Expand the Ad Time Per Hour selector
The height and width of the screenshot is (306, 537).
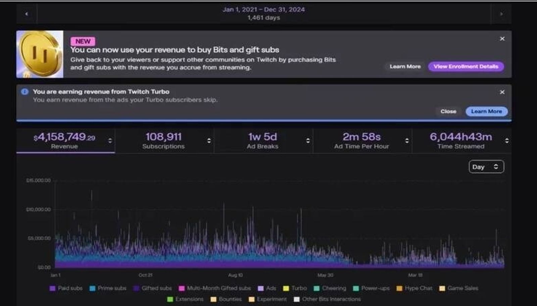click(407, 141)
